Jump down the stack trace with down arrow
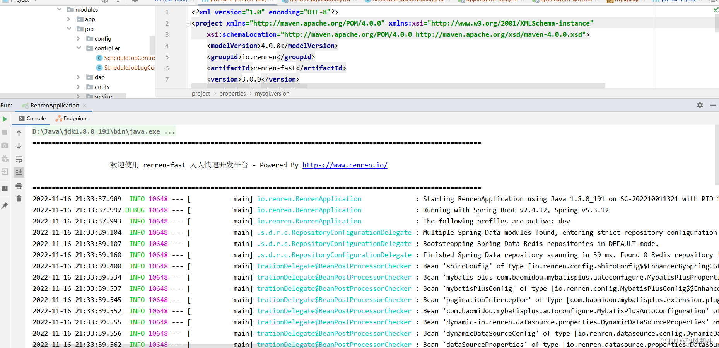The image size is (719, 348). 19,146
